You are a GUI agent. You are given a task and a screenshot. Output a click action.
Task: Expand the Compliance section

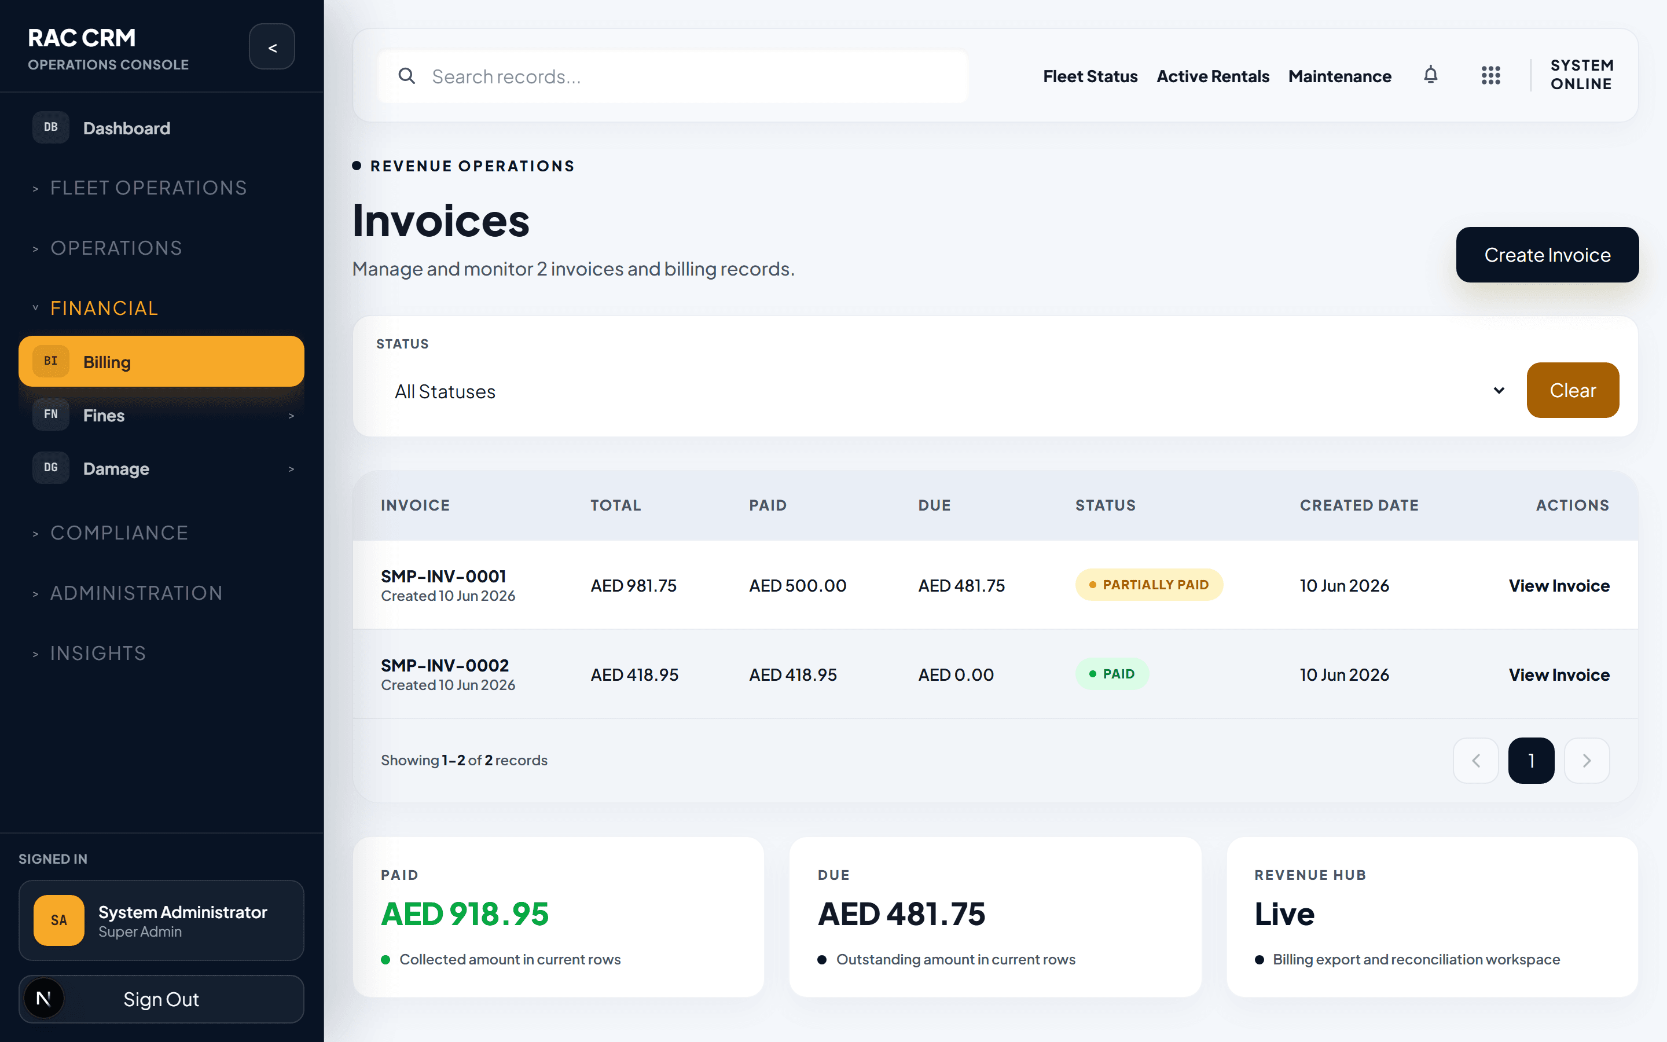tap(110, 533)
